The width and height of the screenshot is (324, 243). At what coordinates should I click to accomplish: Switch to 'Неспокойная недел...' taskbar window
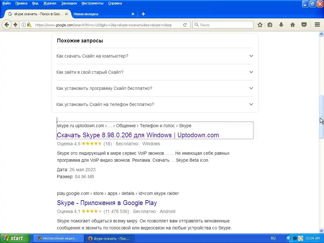pos(59,238)
